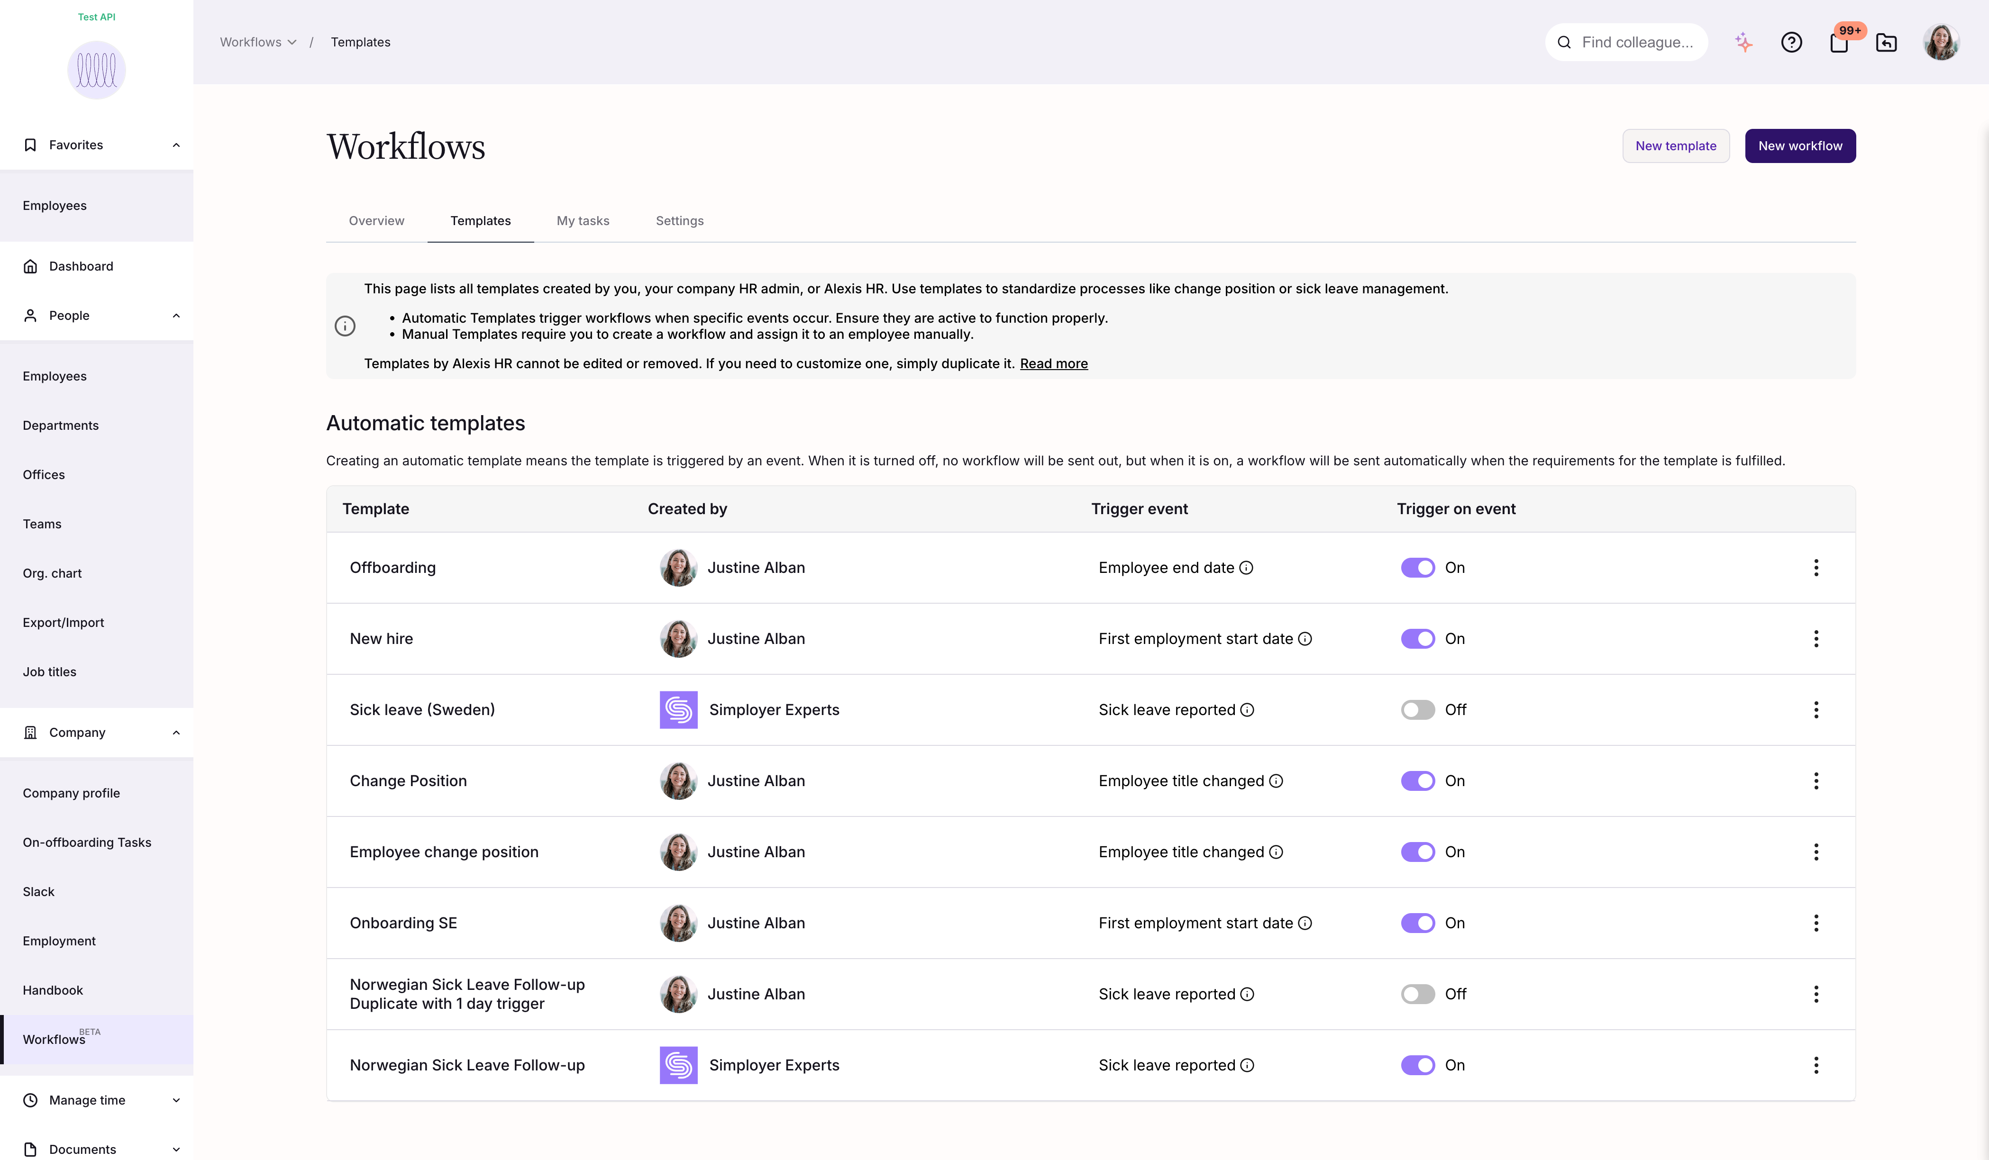The image size is (1989, 1160).
Task: Open Org. chart in the sidebar
Action: [52, 574]
